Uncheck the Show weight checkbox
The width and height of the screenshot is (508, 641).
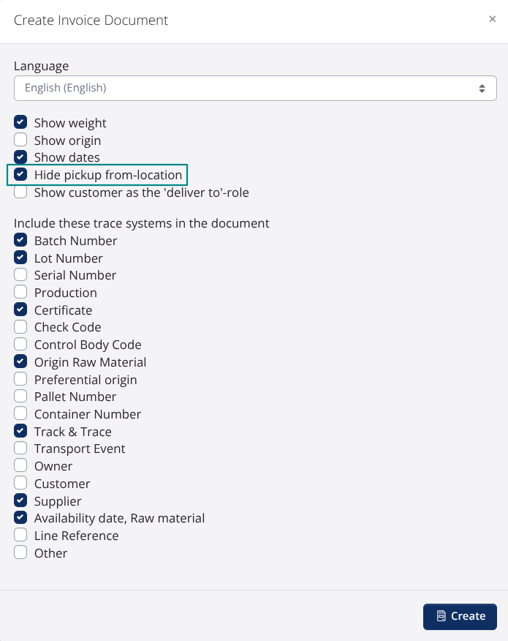coord(20,123)
